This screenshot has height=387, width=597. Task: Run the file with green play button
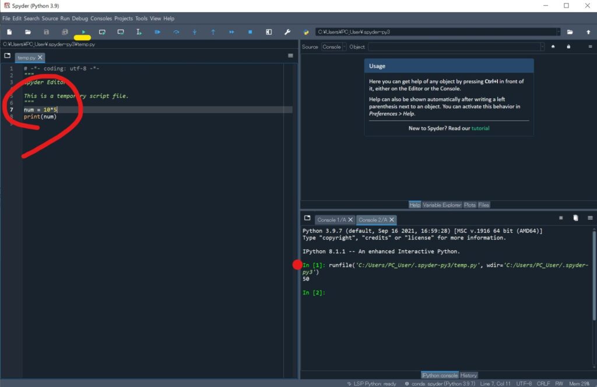pos(83,32)
